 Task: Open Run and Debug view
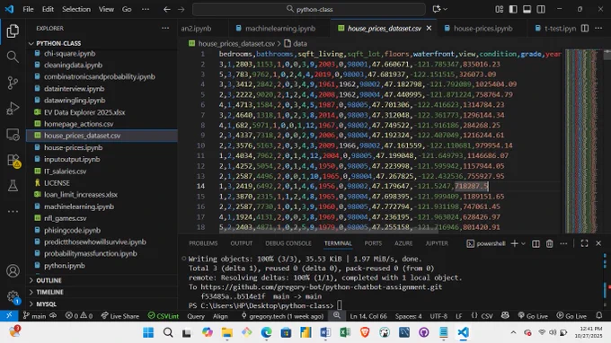pyautogui.click(x=13, y=109)
